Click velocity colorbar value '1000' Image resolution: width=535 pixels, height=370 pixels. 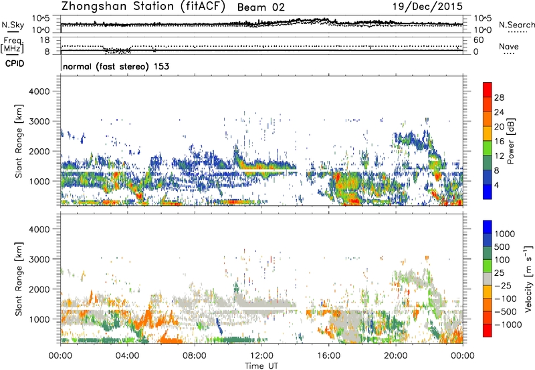click(x=505, y=234)
